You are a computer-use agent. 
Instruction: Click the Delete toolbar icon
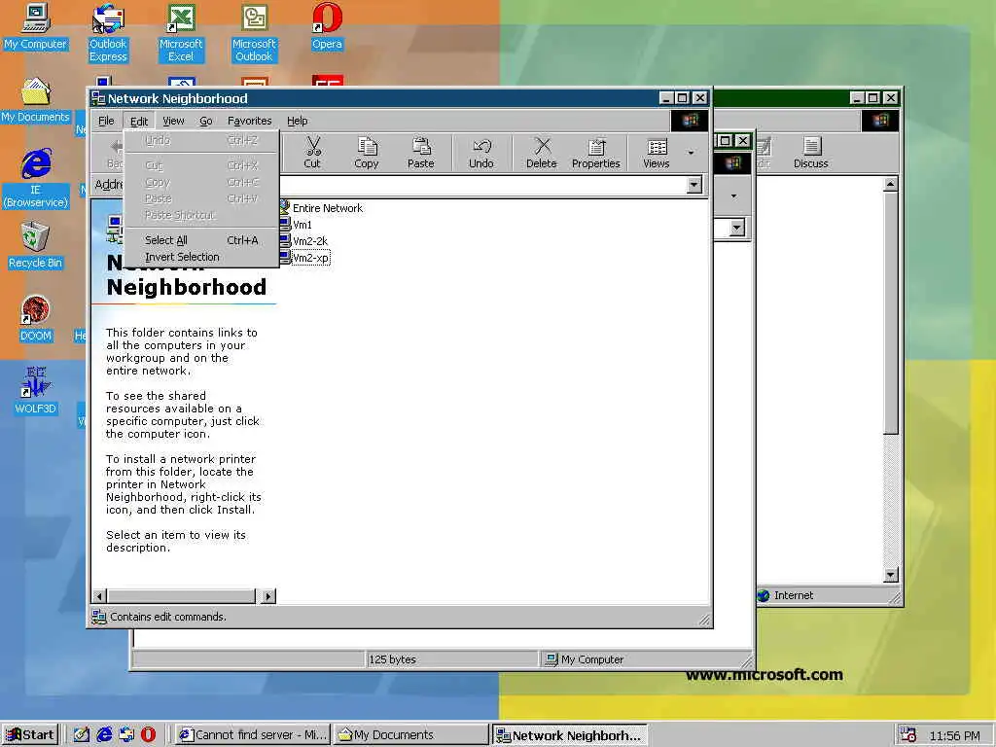(x=541, y=153)
